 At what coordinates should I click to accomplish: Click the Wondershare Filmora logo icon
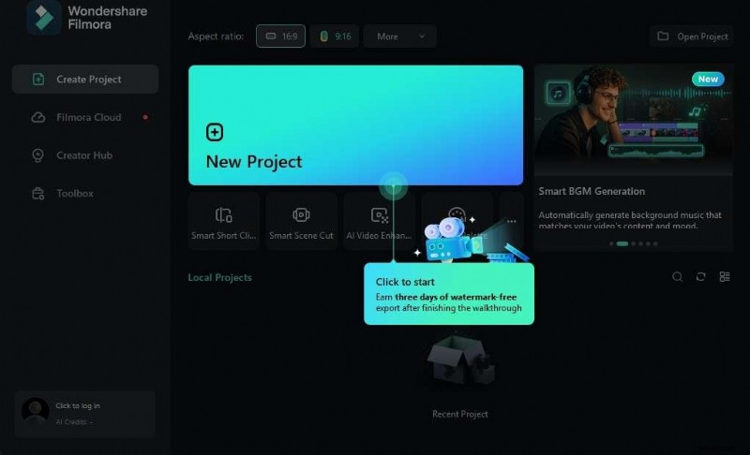click(43, 18)
